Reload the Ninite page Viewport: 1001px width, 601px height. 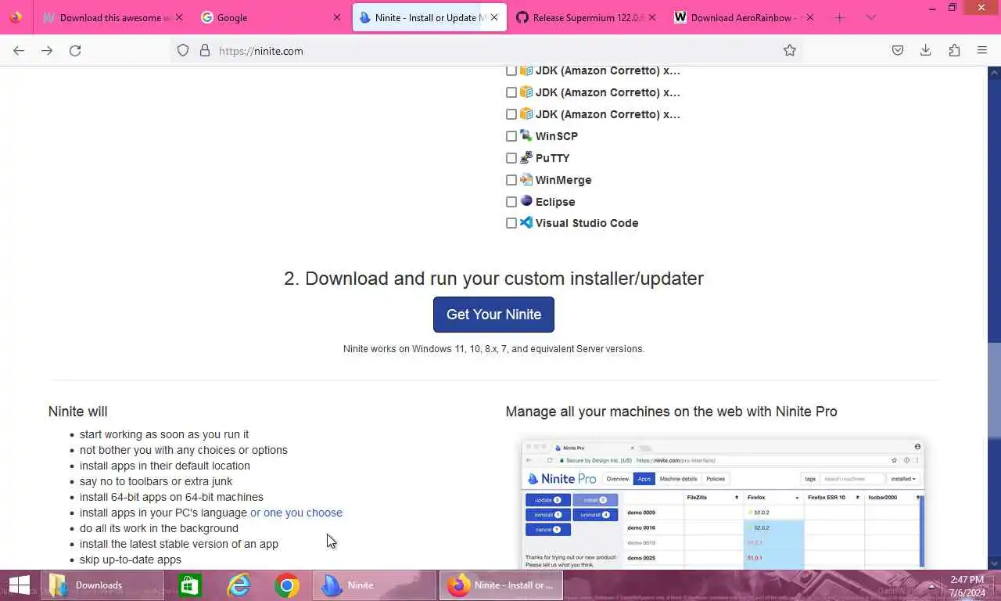click(75, 50)
